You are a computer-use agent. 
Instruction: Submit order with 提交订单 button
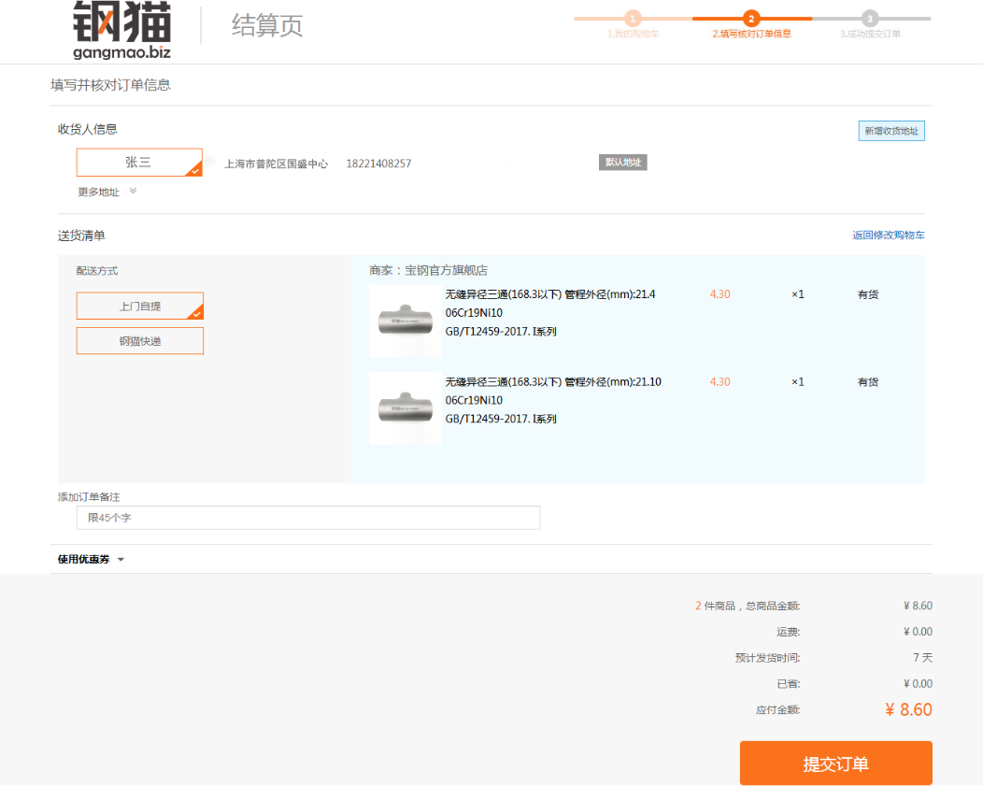pos(835,763)
